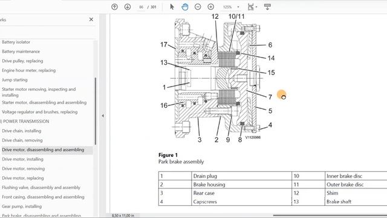Click the Figure 1 caption text
The image size is (387, 218).
[168, 155]
